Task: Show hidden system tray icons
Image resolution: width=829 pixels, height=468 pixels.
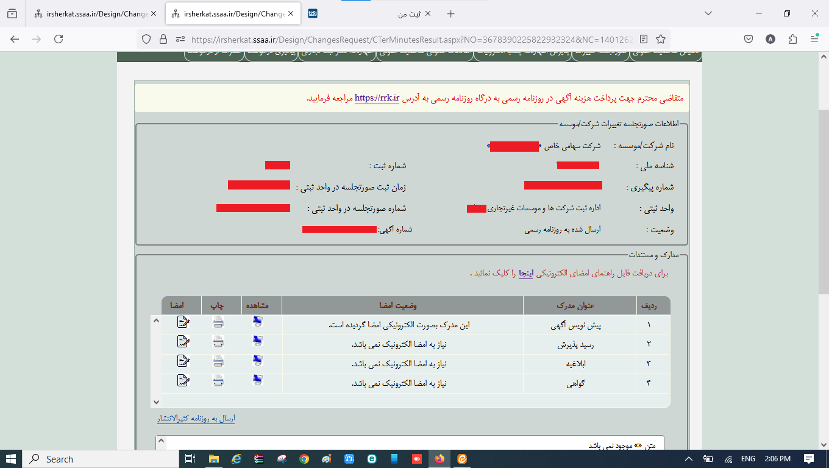Action: [689, 459]
